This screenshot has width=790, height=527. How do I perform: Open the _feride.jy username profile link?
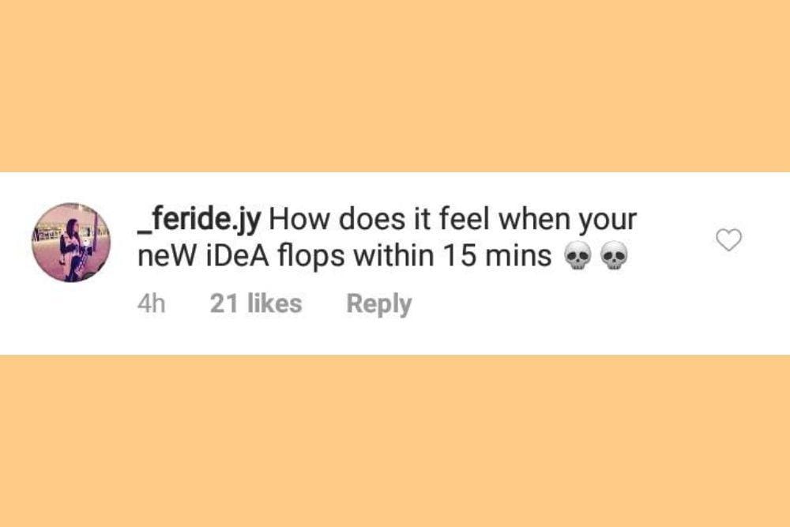[x=200, y=219]
